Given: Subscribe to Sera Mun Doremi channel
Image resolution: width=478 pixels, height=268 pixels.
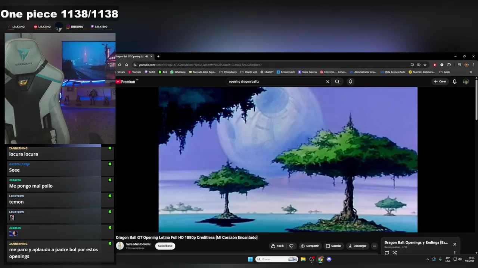Looking at the screenshot, I should (165, 246).
